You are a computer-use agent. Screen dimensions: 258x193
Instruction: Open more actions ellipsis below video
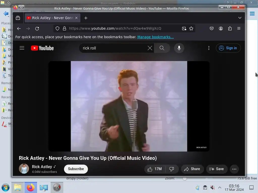234,169
